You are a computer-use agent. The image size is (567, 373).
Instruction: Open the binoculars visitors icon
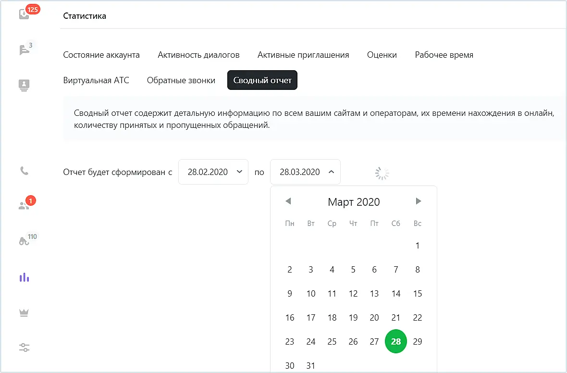coord(24,241)
